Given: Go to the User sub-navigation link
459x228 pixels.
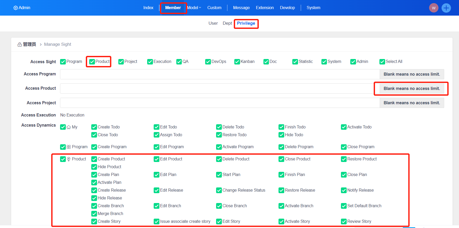Looking at the screenshot, I should [213, 23].
